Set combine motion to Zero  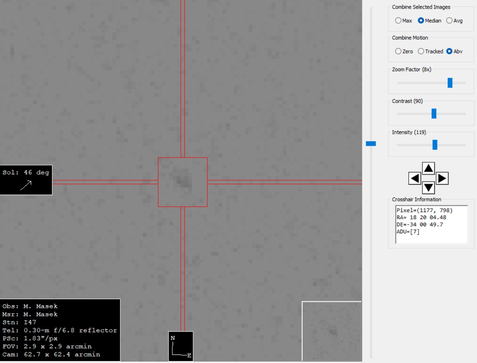(x=398, y=51)
